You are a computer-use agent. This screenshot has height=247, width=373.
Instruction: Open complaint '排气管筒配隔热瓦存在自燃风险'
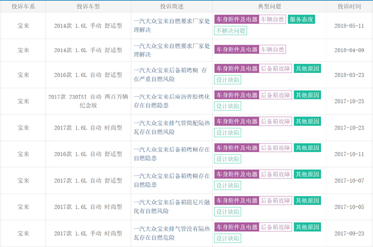click(x=172, y=128)
